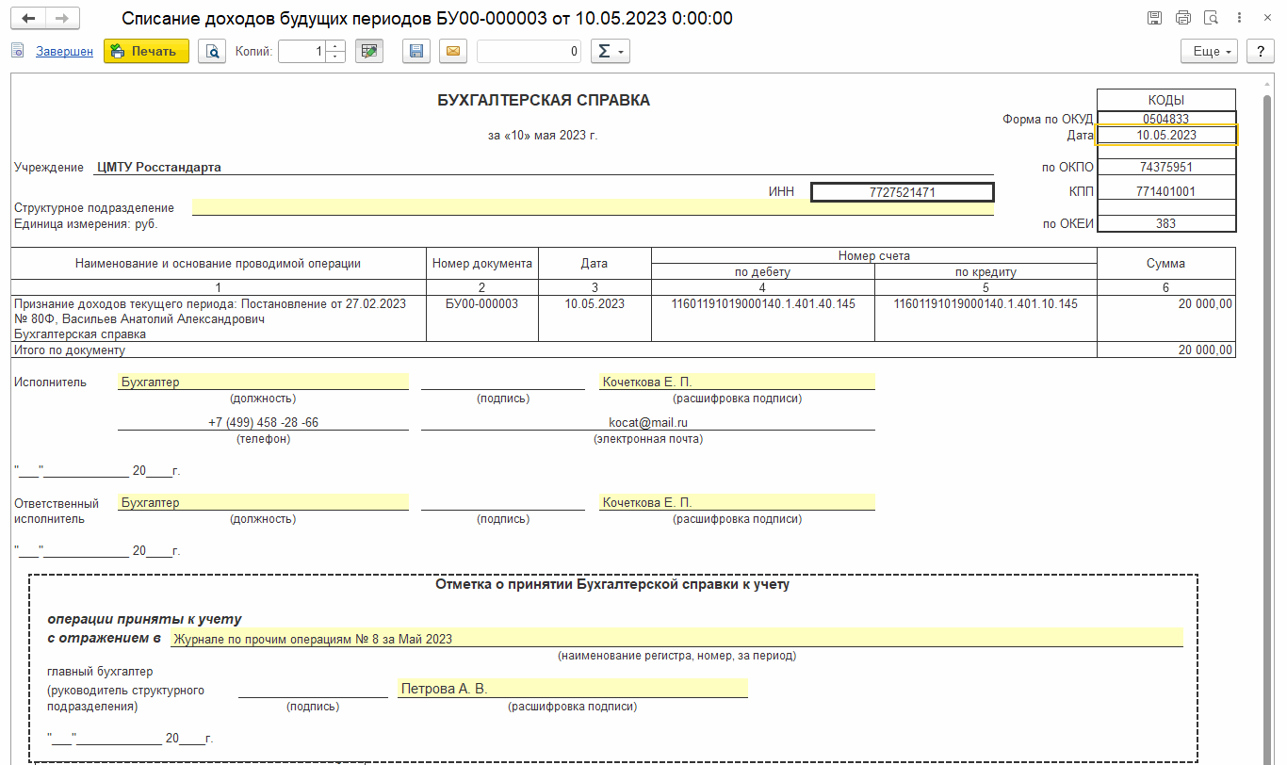Click the institution name ЦМТУ Росстандарта

point(159,167)
